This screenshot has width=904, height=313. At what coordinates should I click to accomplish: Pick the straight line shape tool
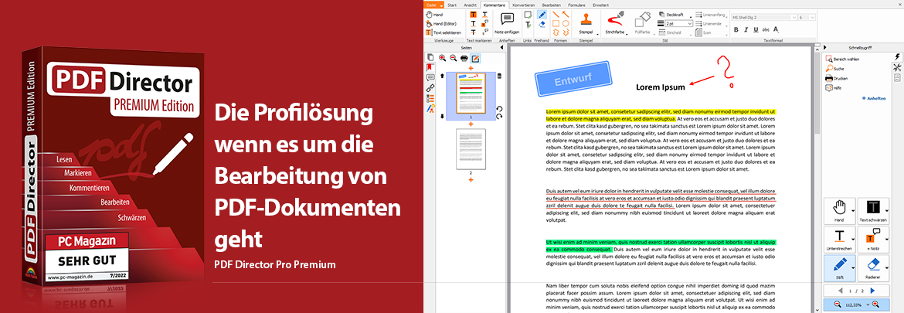point(556,15)
